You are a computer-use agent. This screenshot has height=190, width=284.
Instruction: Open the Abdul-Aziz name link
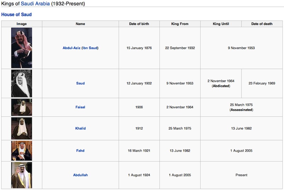(71, 48)
